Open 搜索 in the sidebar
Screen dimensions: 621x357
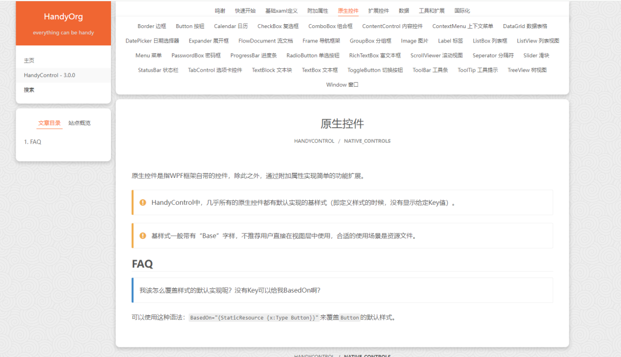click(x=29, y=90)
